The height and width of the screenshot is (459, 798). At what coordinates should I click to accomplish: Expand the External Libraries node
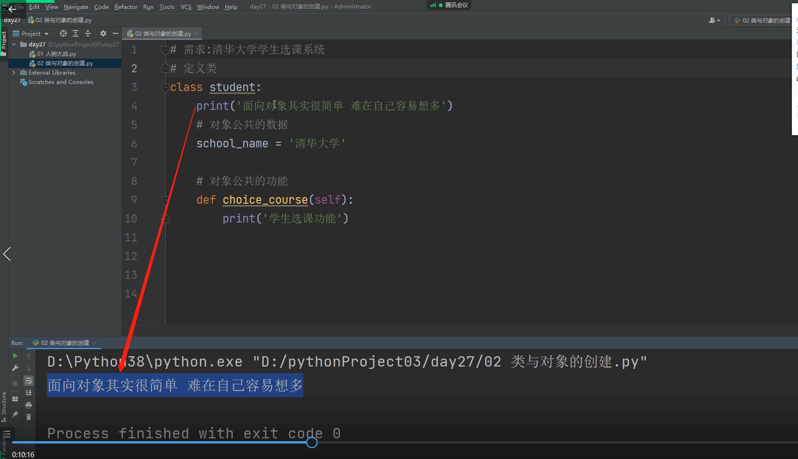(x=14, y=72)
